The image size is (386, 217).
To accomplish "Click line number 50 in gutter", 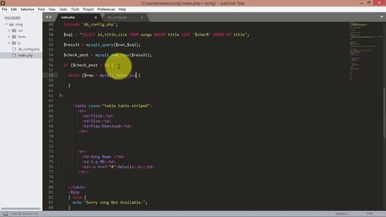I will tap(51, 35).
